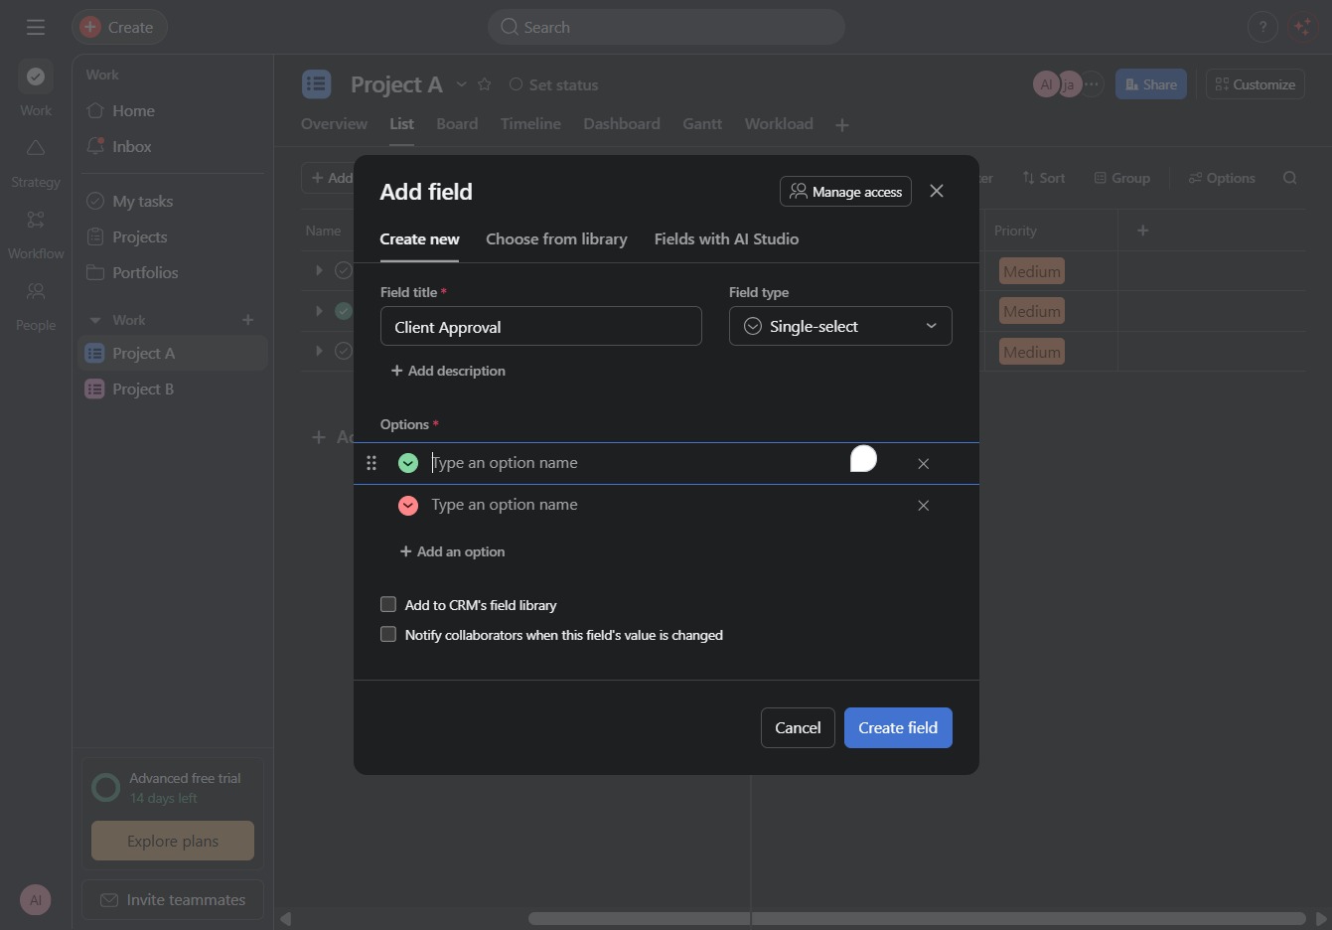Click the Create button
Image resolution: width=1332 pixels, height=930 pixels.
(119, 27)
